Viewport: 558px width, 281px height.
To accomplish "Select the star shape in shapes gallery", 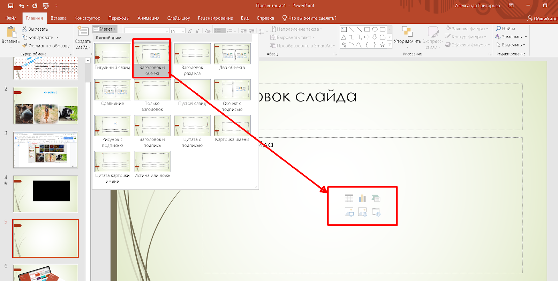I will pyautogui.click(x=382, y=45).
